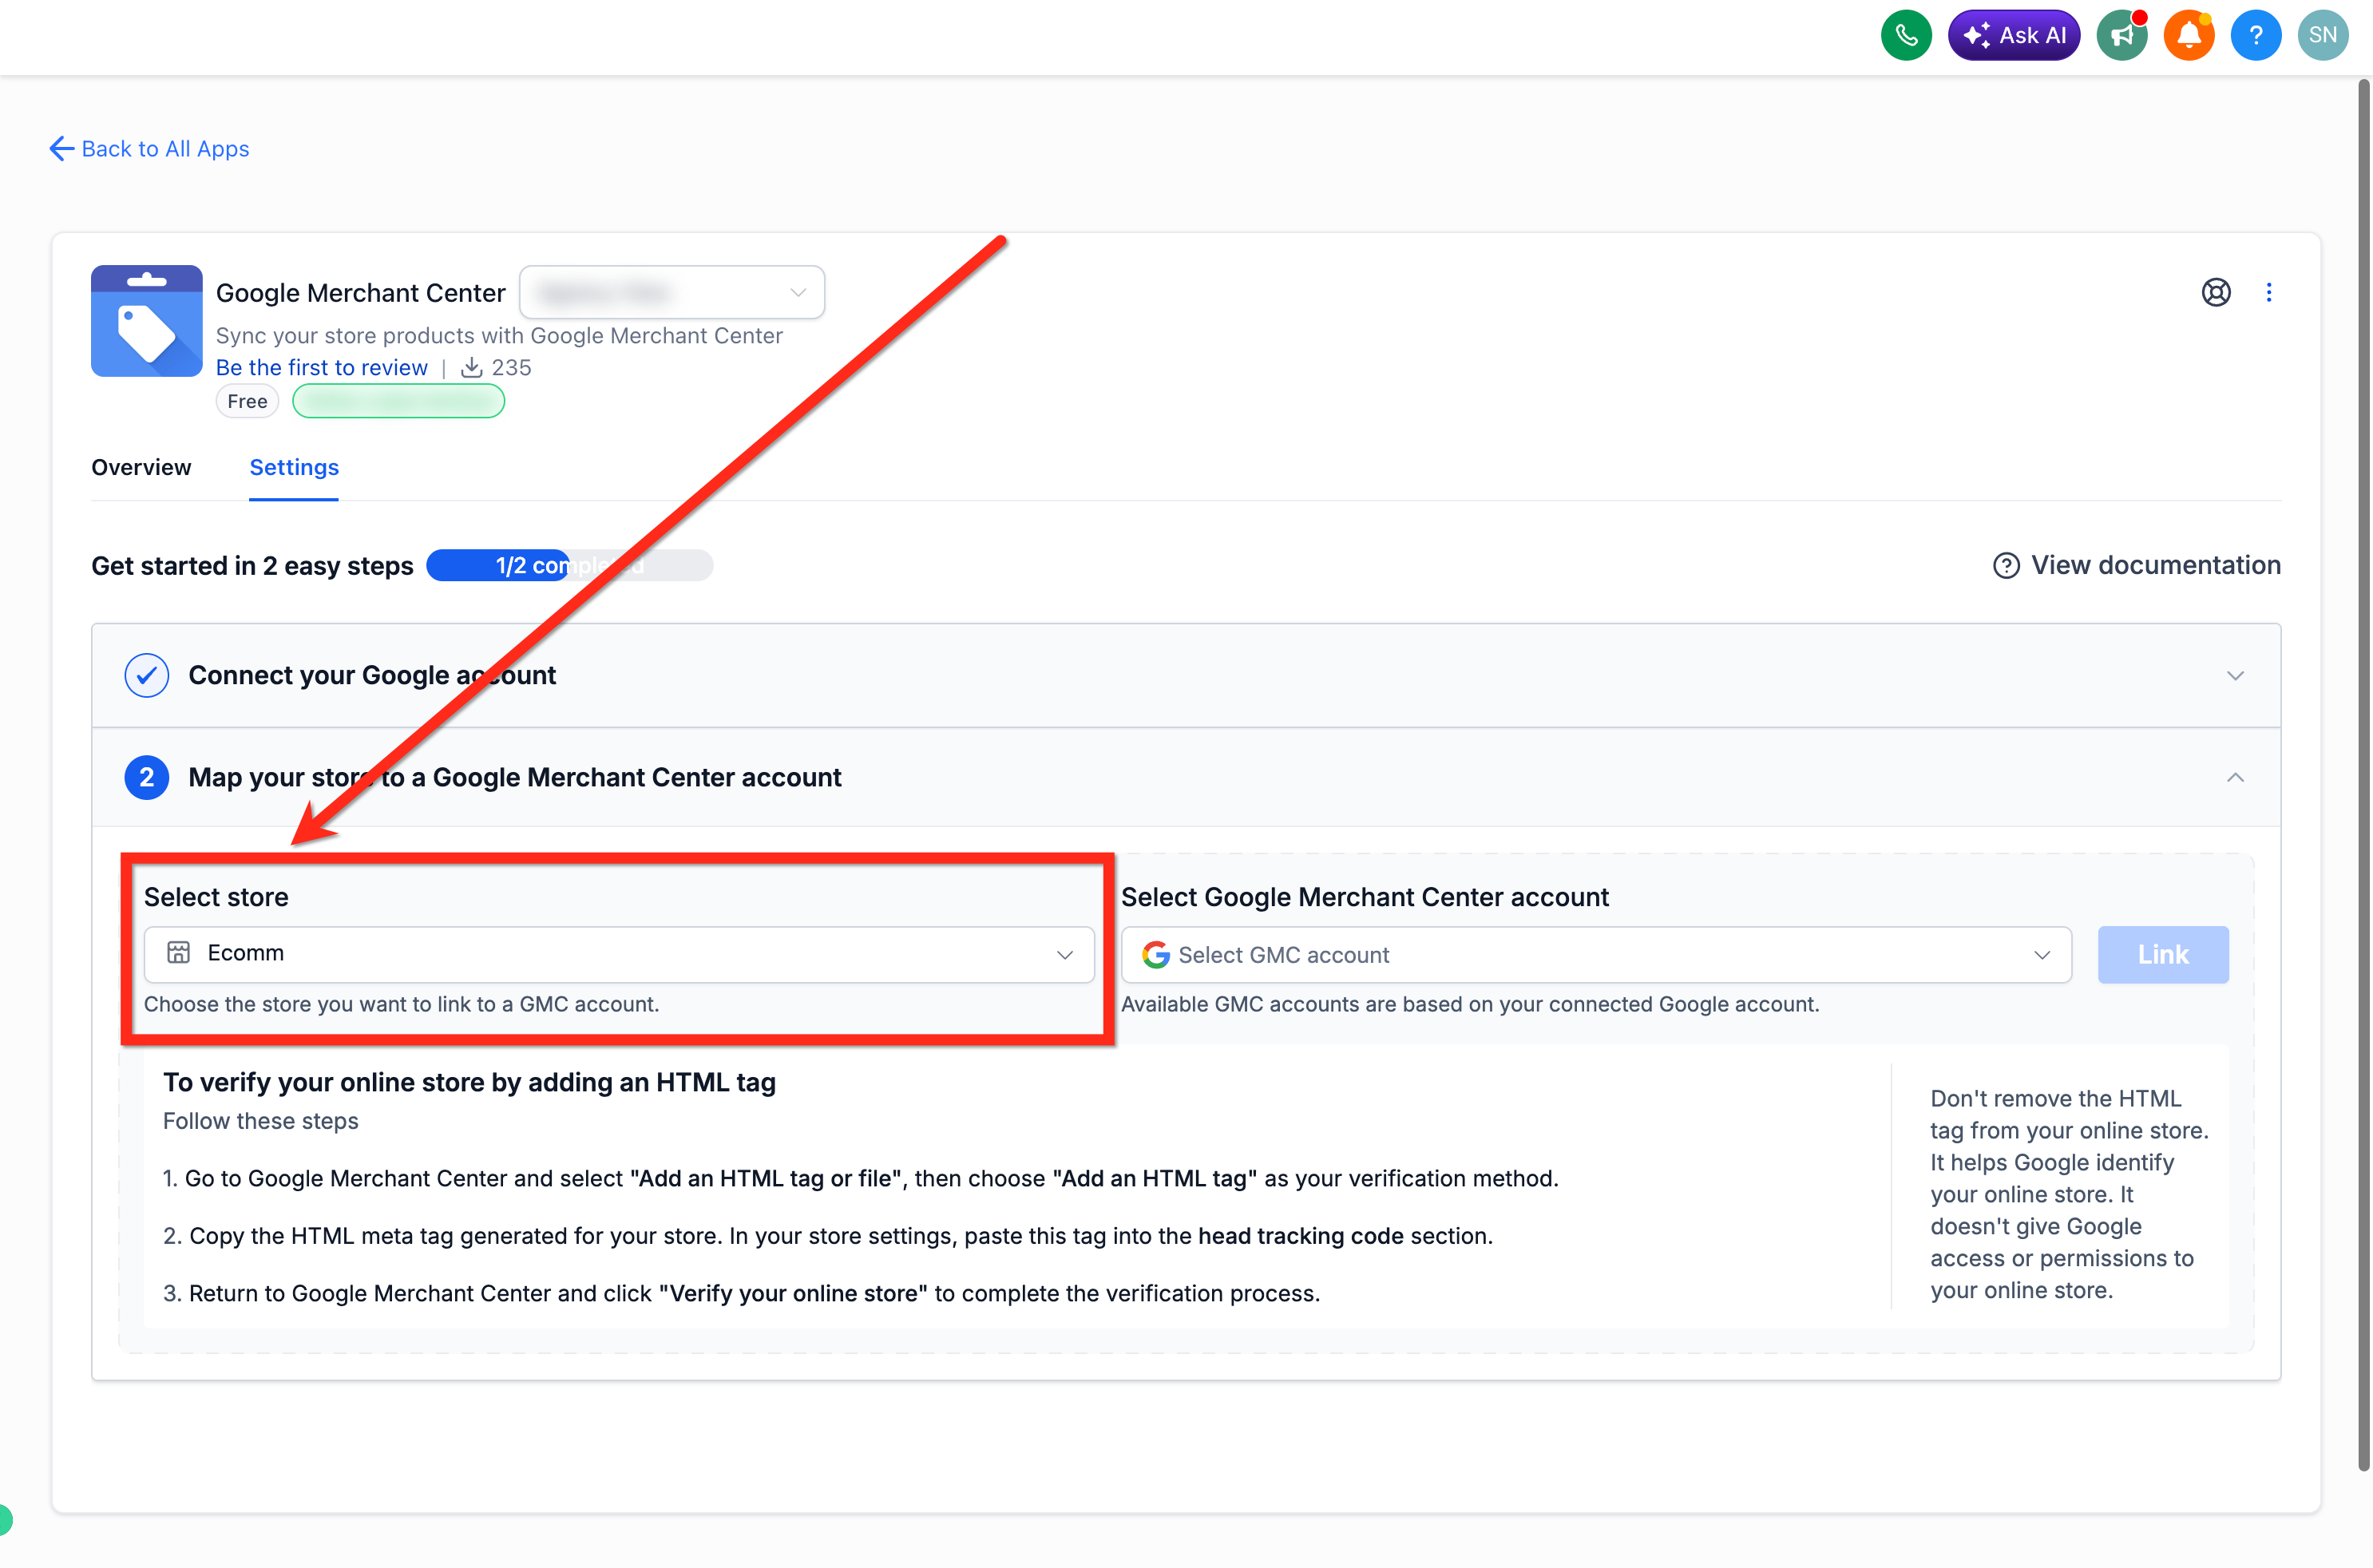The height and width of the screenshot is (1568, 2373).
Task: Open the orange notifications bell
Action: [2189, 35]
